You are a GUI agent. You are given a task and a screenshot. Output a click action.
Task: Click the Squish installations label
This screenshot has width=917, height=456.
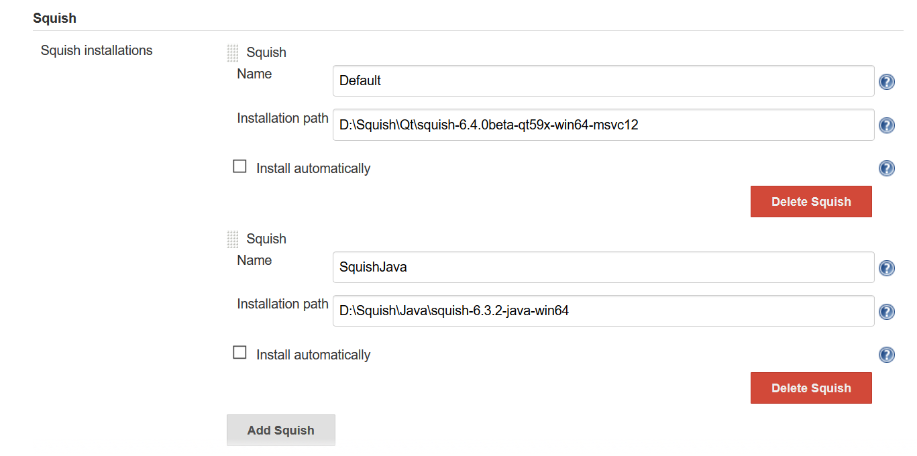[x=97, y=51]
